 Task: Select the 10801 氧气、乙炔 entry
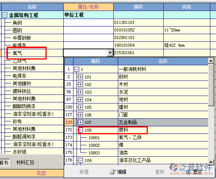click(137, 137)
